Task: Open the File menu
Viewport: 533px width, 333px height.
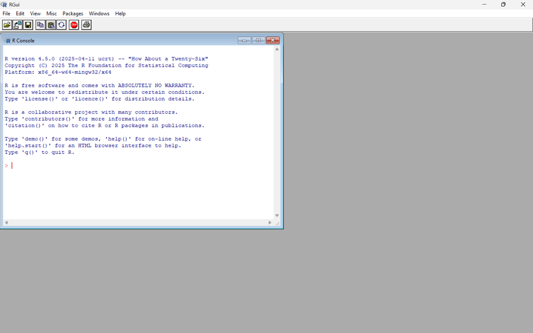Action: tap(6, 14)
